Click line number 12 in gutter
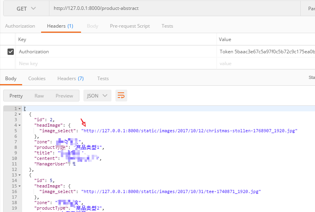This screenshot has height=212, width=315. click(15, 170)
